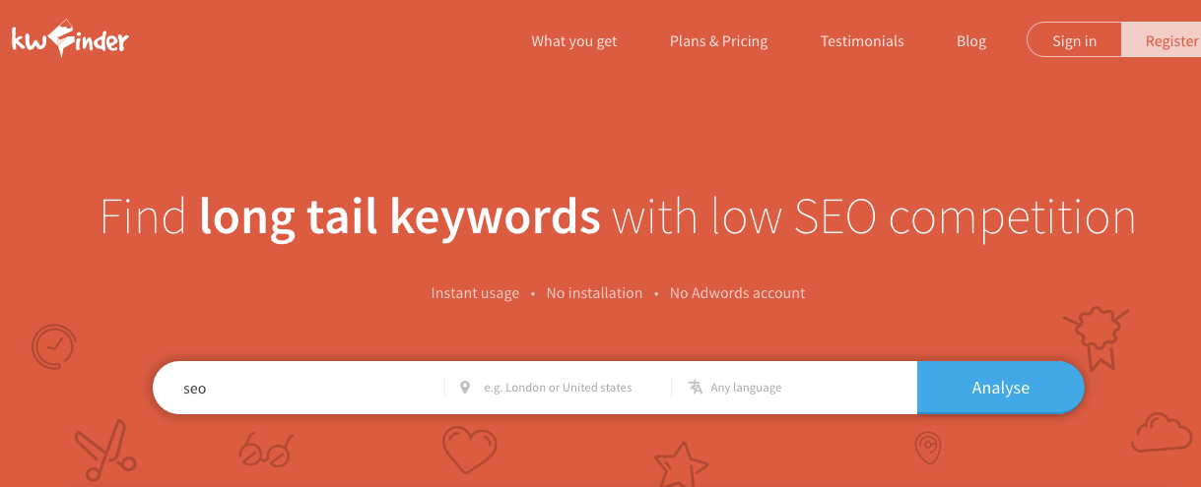The image size is (1201, 487).
Task: Select the location field with London placeholder
Action: click(x=558, y=388)
